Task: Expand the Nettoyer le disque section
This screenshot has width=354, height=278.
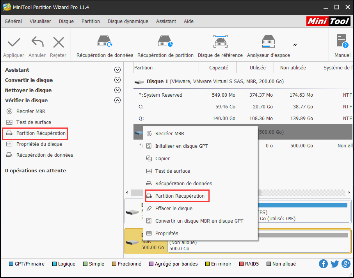Action: coord(117,90)
